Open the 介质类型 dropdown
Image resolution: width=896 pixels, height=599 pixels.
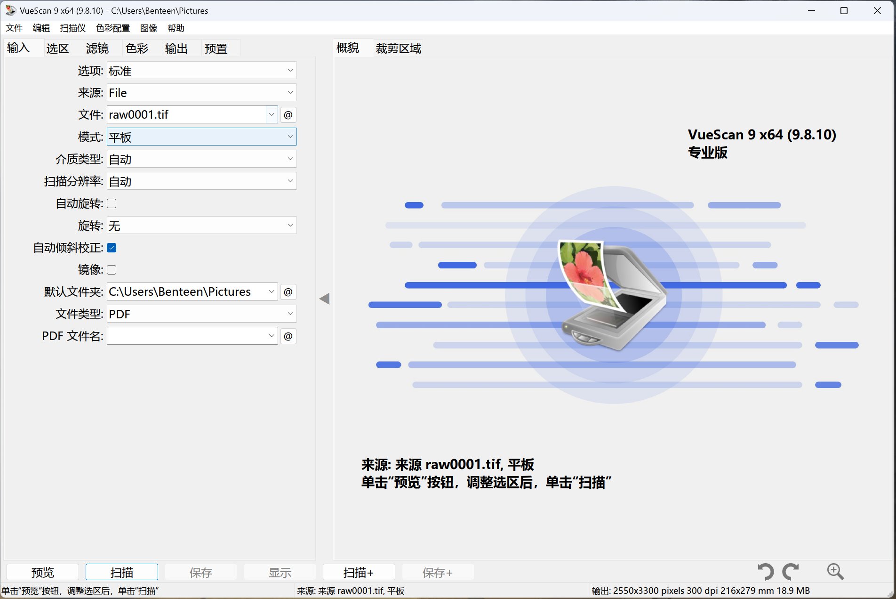pyautogui.click(x=201, y=159)
